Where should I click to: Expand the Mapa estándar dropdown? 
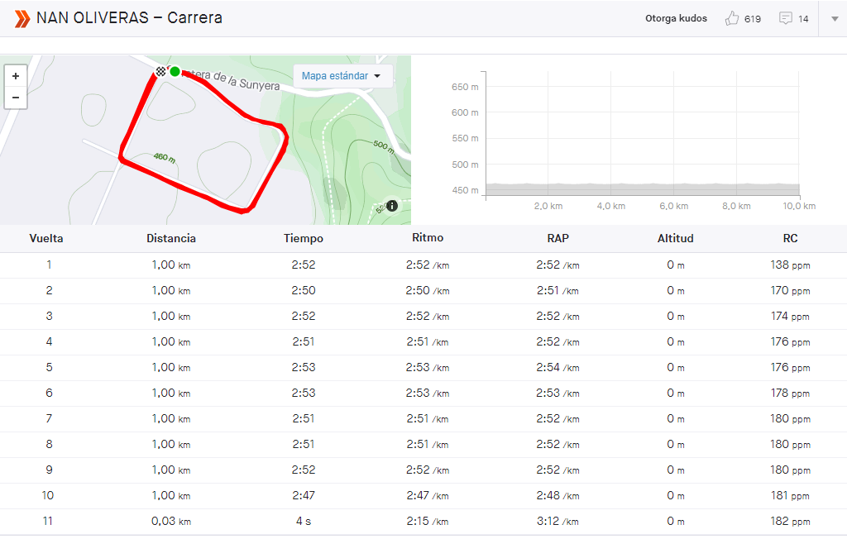click(342, 76)
